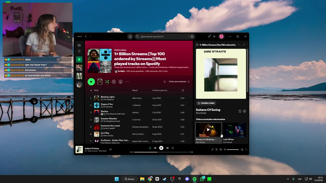Open Spotify Home via house icon
The image size is (326, 183).
click(130, 36)
